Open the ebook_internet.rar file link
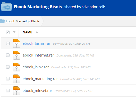 pos(38,55)
